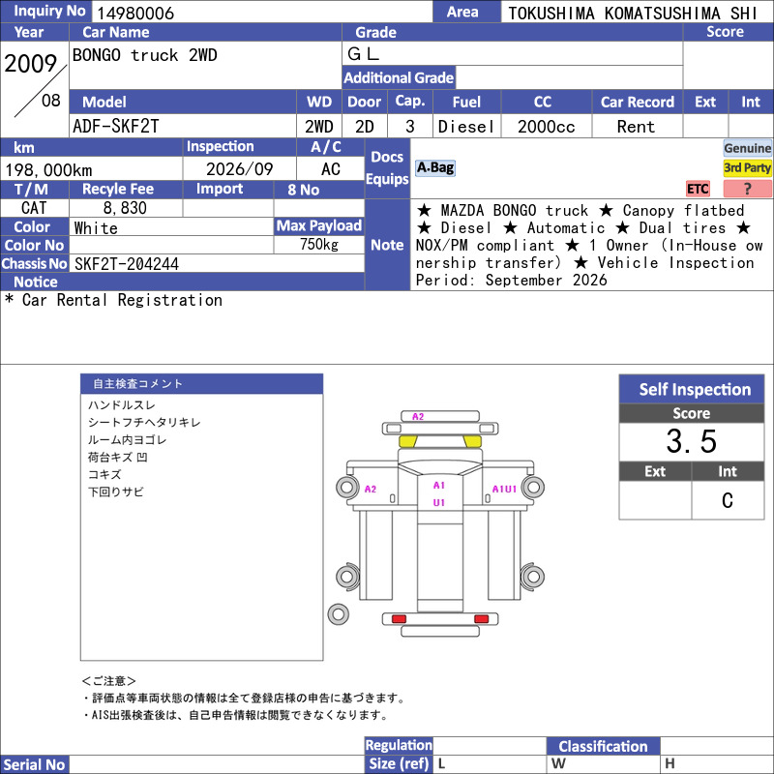Select the area text TOKUSHIMA KOMATSUSHIMA SHI

click(x=633, y=14)
